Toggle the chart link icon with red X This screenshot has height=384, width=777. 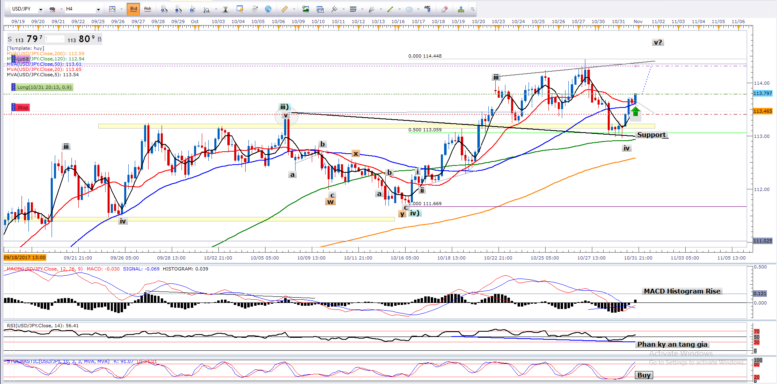[52, 9]
